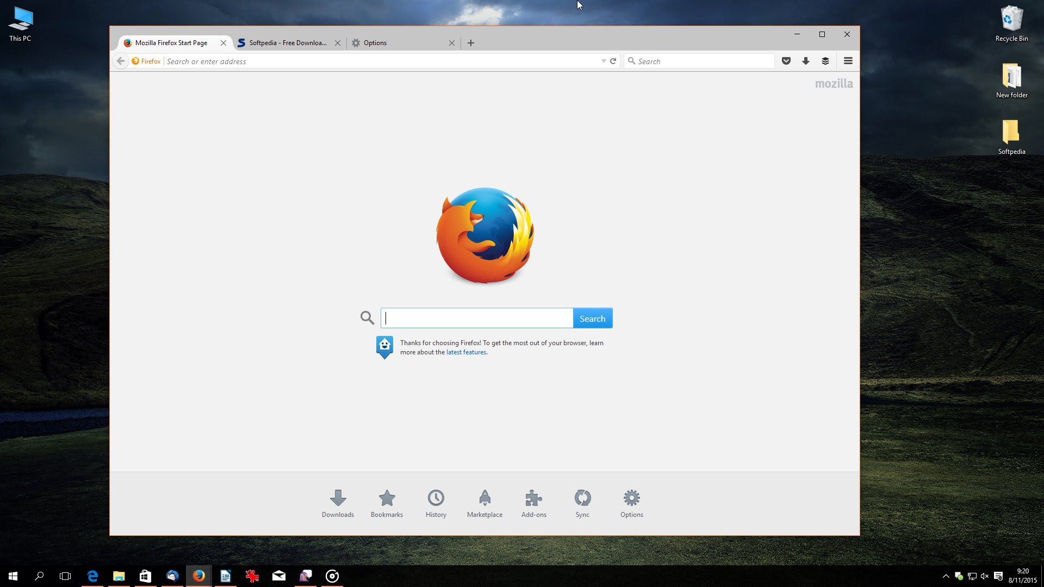This screenshot has width=1044, height=587.
Task: Open the Downloads launcher icon
Action: click(338, 498)
